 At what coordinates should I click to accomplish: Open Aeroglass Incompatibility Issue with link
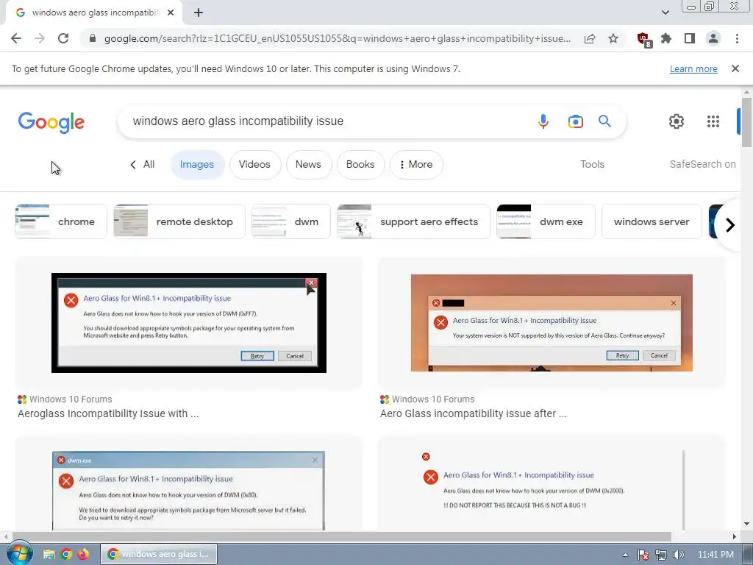[x=108, y=413]
